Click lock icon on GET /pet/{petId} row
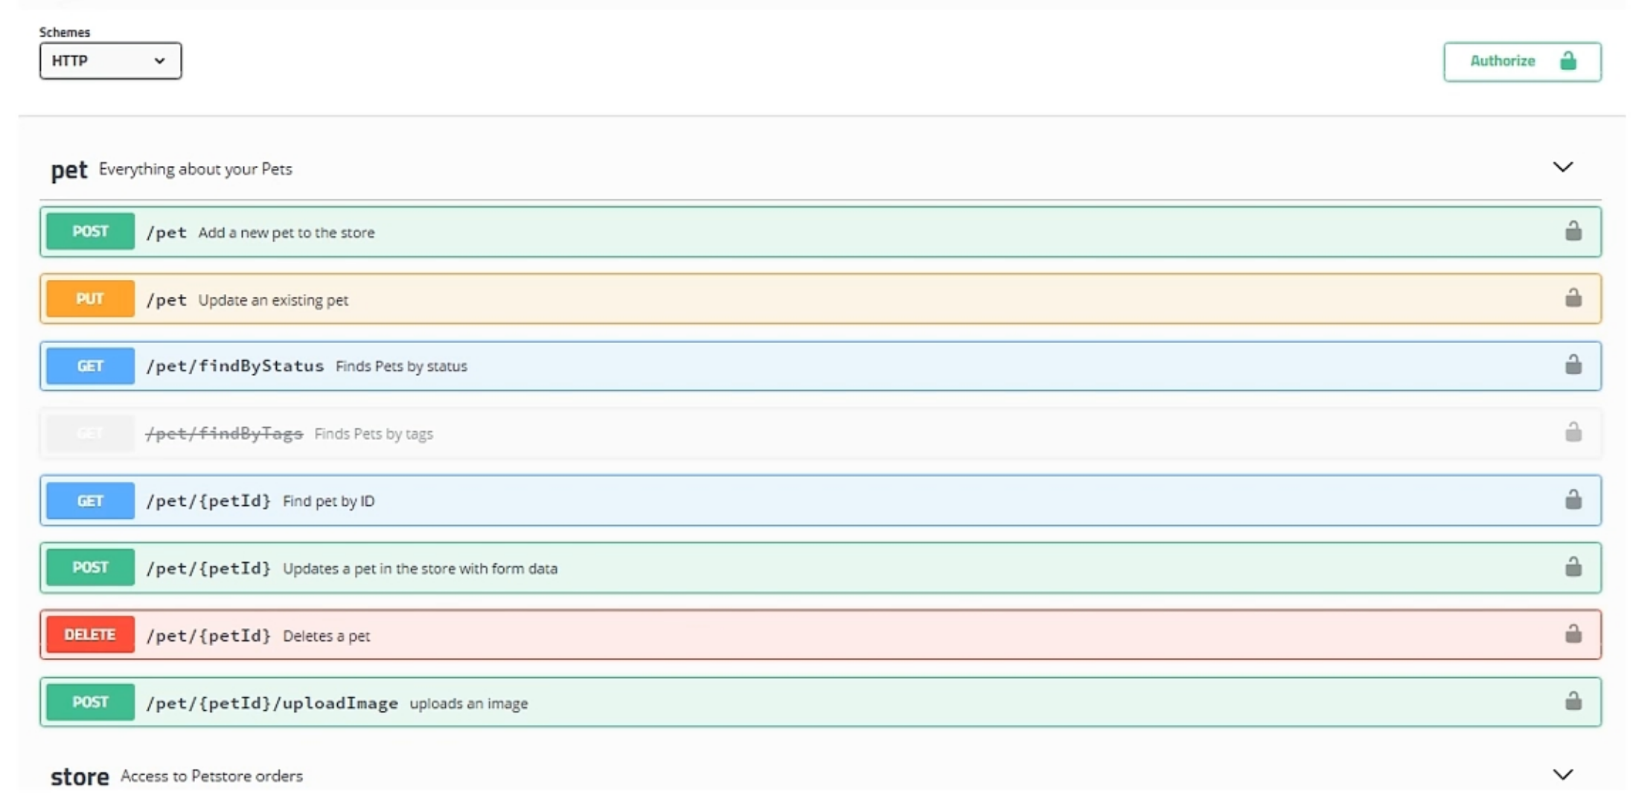 coord(1573,500)
